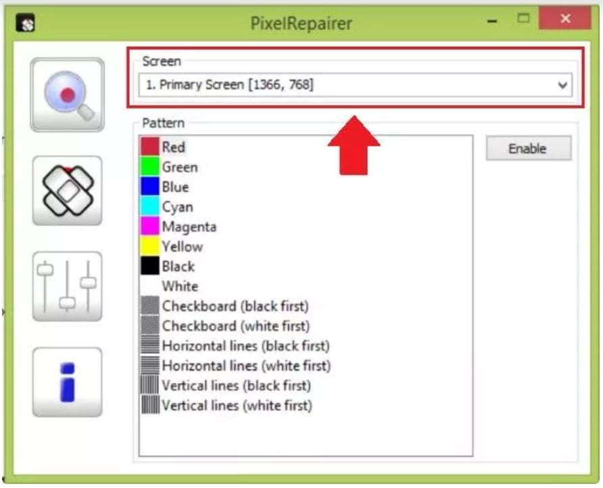Screen dimensions: 603x488
Task: Click the Horizontal lines (white first) icon
Action: click(x=149, y=365)
